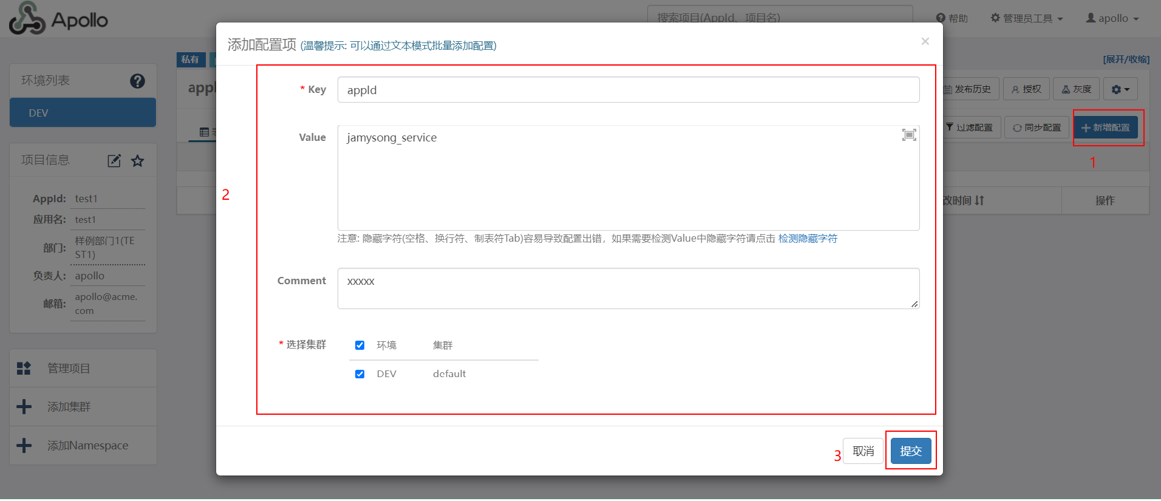Click the 邮箱 value apollo@acme.com
Viewport: 1161px width, 501px height.
[106, 304]
